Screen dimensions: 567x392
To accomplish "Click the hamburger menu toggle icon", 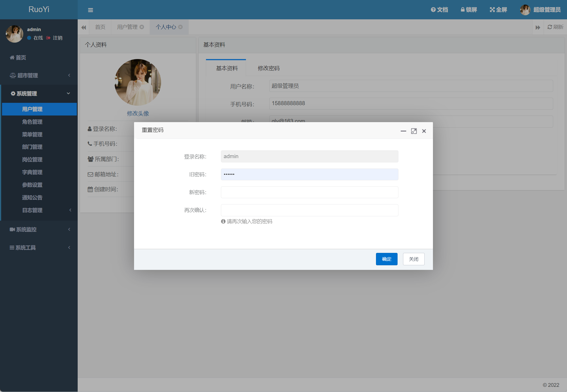I will (90, 10).
